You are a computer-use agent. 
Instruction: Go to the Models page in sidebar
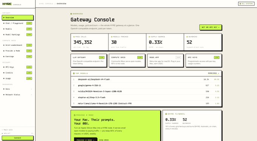[x=18, y=29]
